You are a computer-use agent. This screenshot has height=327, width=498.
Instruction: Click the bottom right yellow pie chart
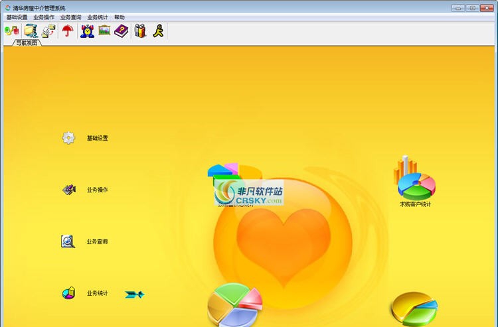(414, 309)
